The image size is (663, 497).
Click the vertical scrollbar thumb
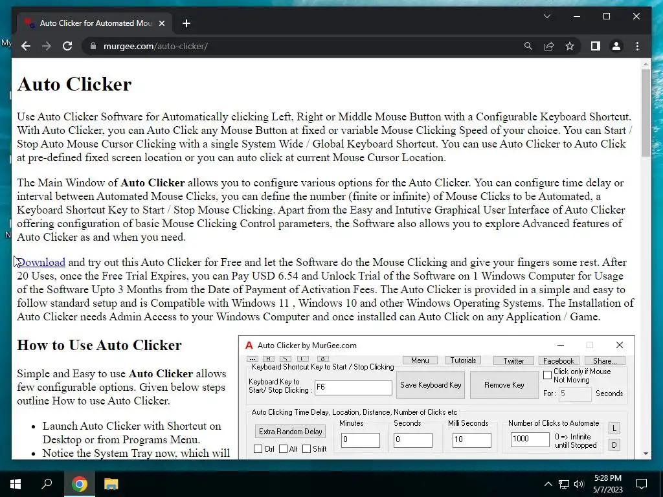point(646,113)
